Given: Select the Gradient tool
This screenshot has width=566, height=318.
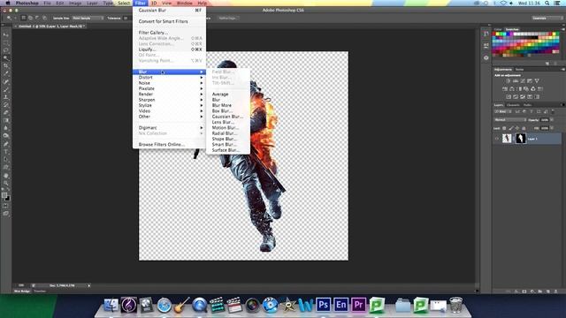Looking at the screenshot, I should pos(6,120).
